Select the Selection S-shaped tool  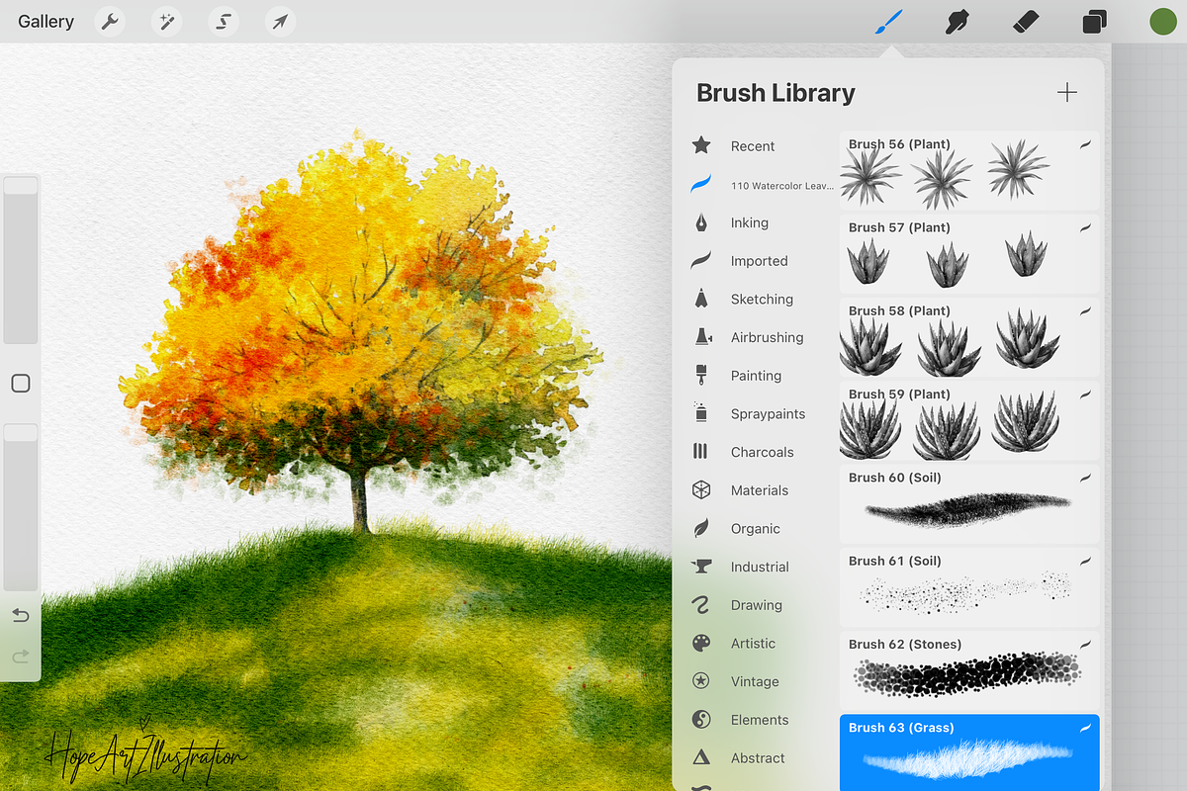click(x=225, y=22)
